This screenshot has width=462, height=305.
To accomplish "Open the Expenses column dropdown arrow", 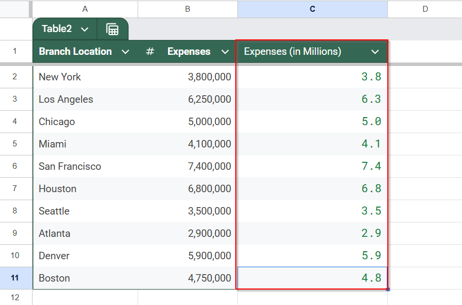I will tap(225, 52).
